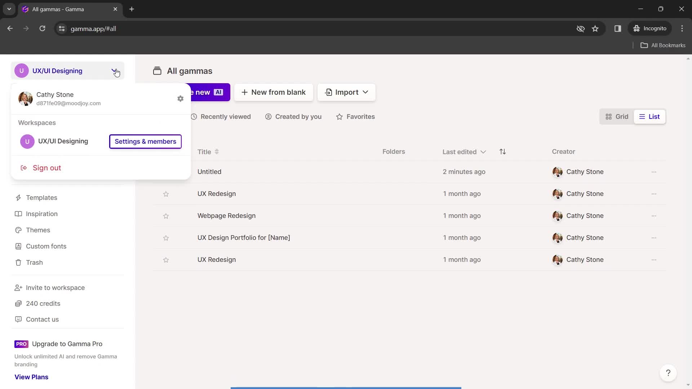Go back to previous page

point(10,28)
